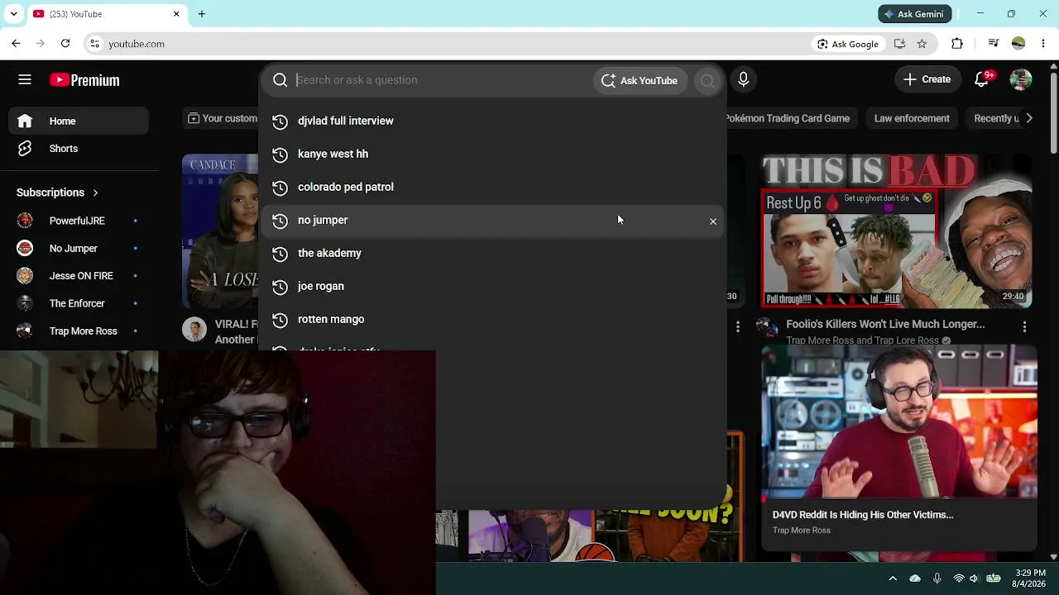Click the Create button
Image resolution: width=1059 pixels, height=595 pixels.
(x=927, y=79)
